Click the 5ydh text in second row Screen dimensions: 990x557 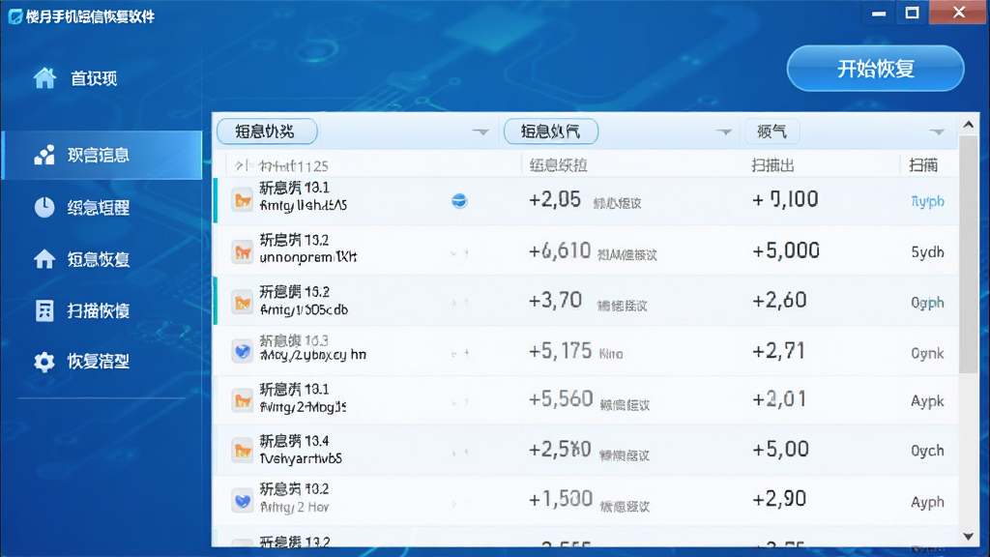point(927,252)
